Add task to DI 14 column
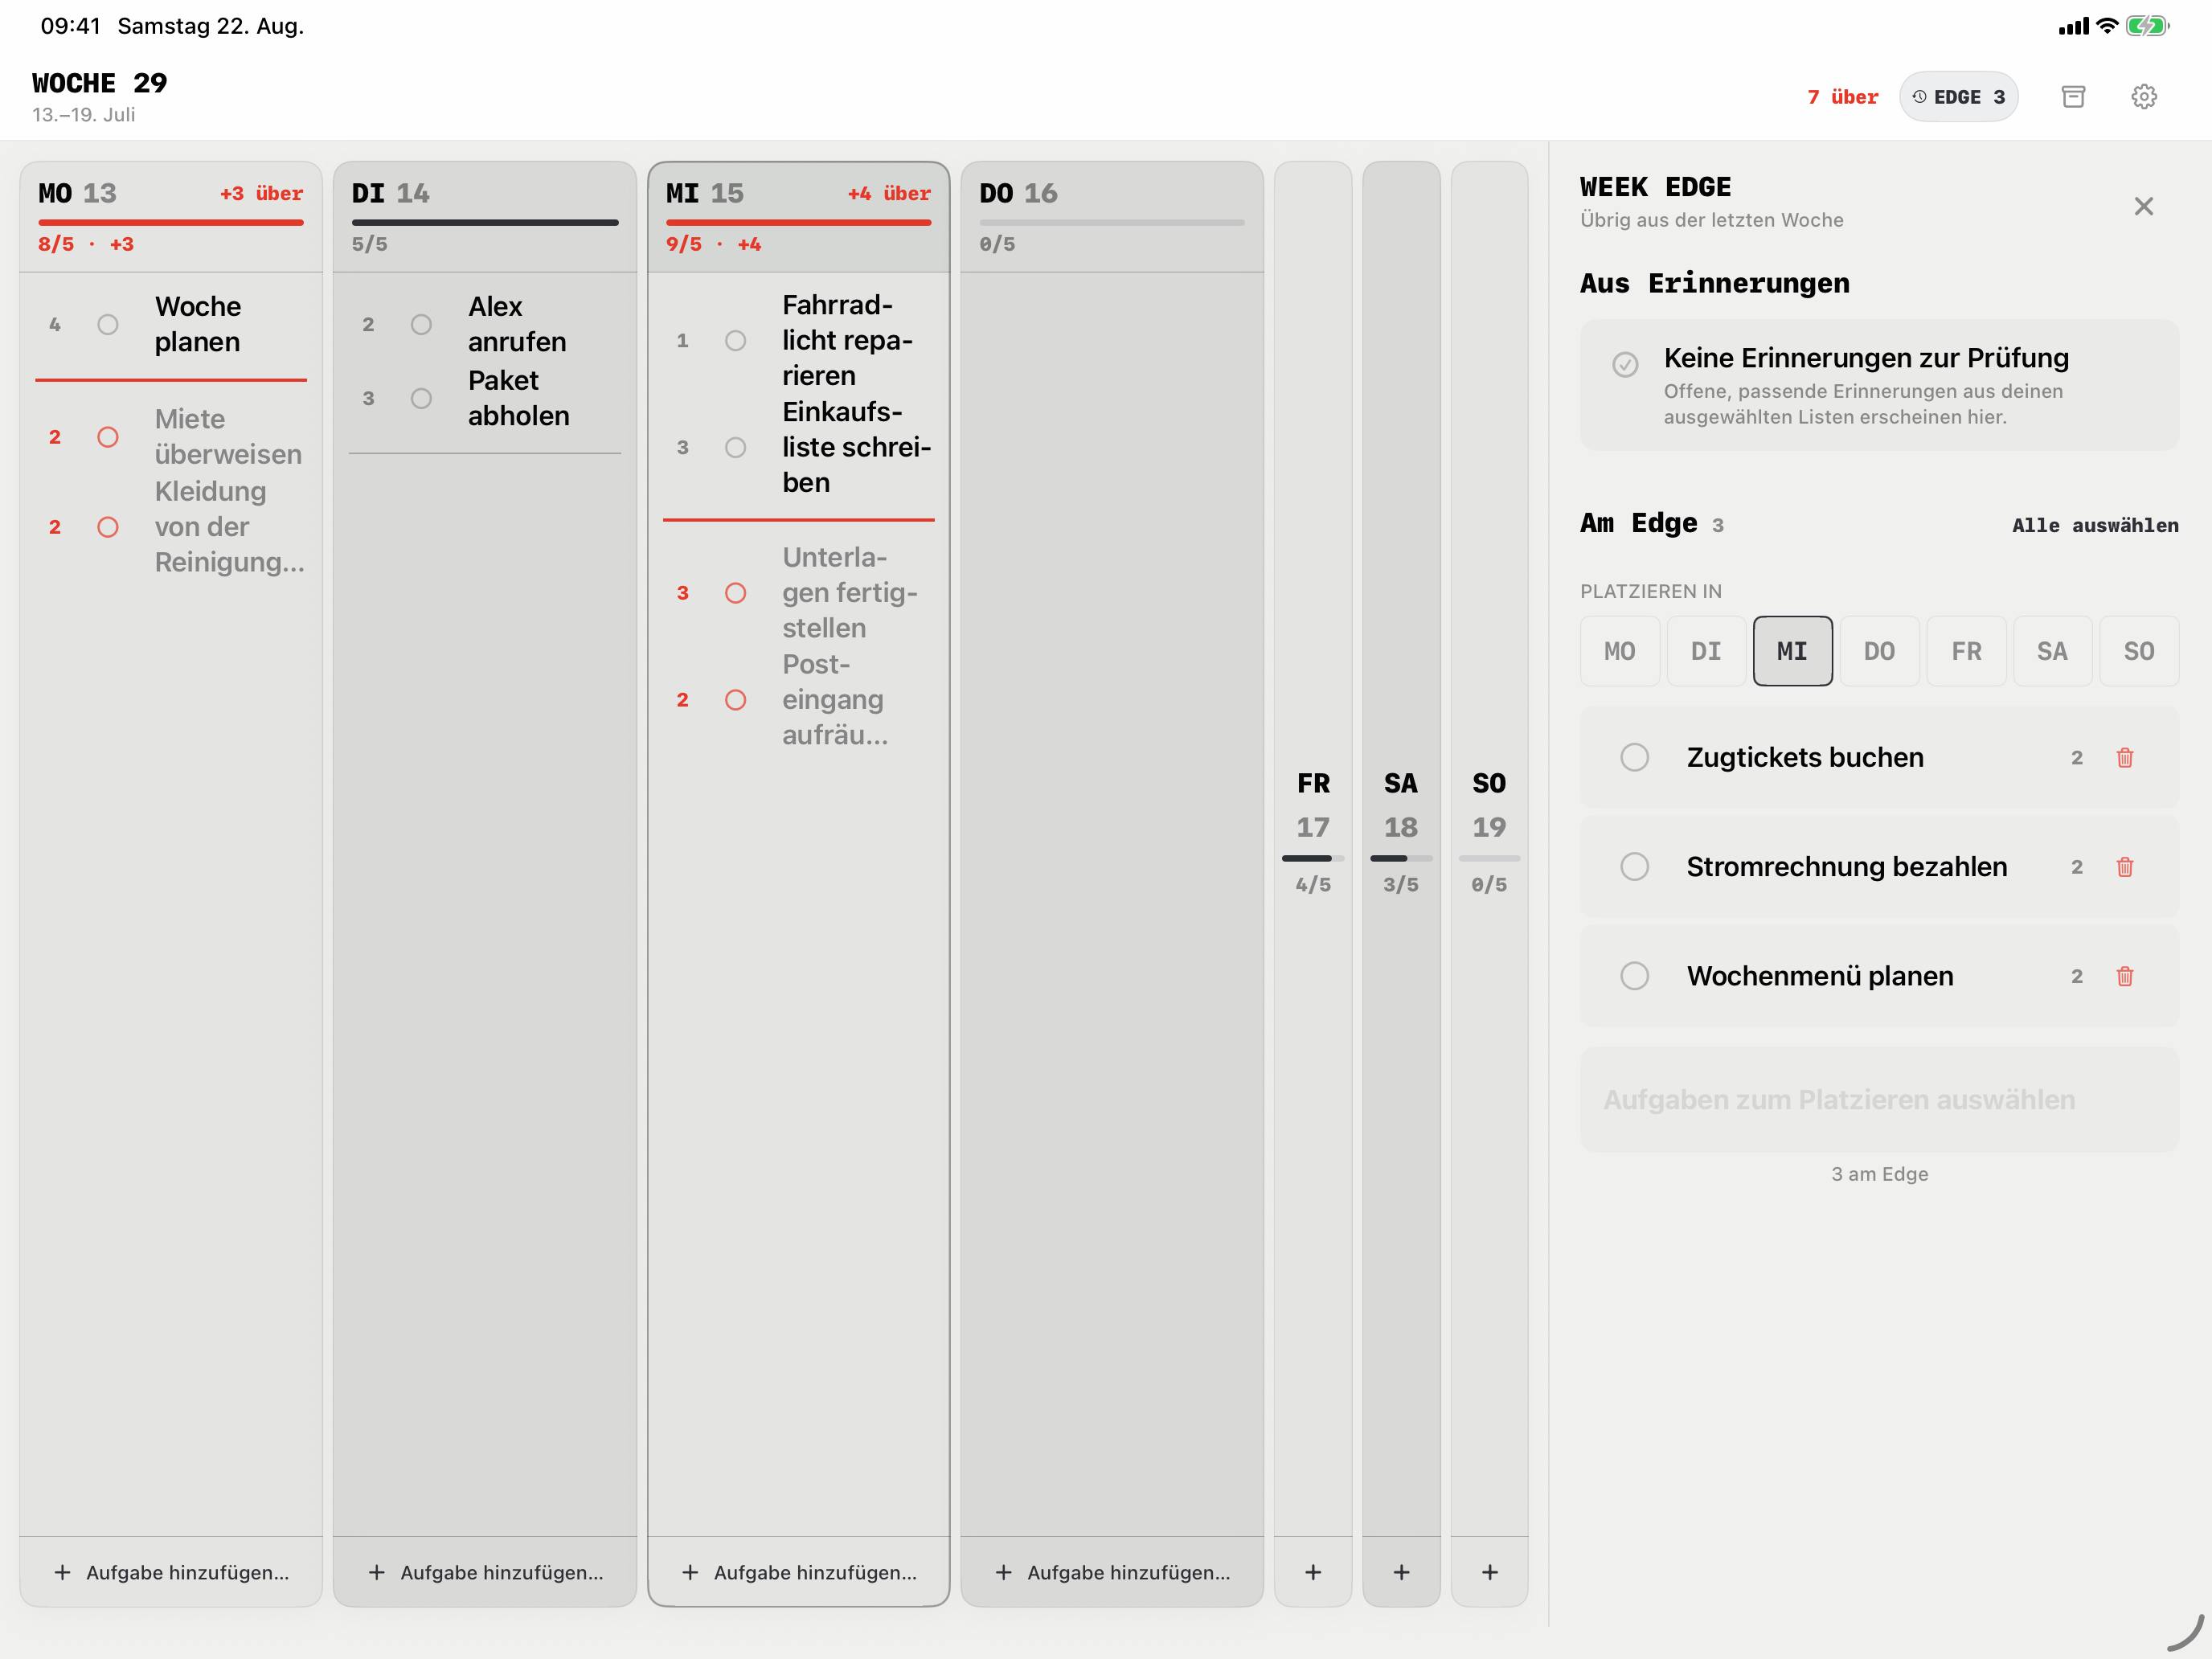 [485, 1572]
